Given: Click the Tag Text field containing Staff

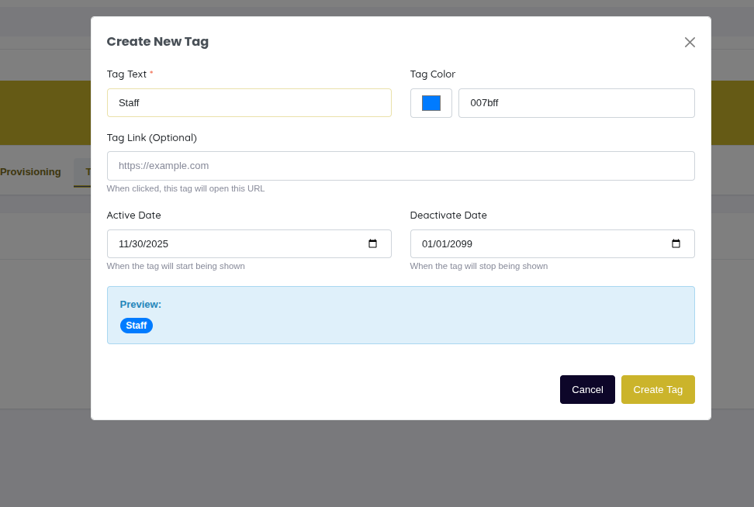Looking at the screenshot, I should (x=248, y=102).
